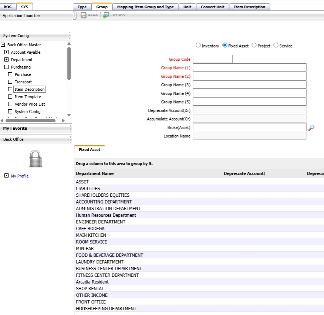Expand the Account Payable tree node
Image resolution: width=324 pixels, height=315 pixels.
tap(6, 52)
